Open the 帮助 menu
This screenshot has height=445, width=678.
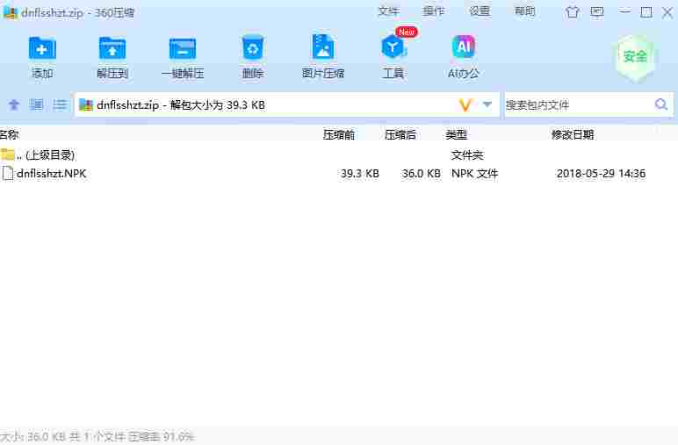pos(525,11)
